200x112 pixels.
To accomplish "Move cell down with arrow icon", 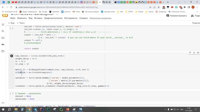I will pyautogui.click(x=194, y=53).
